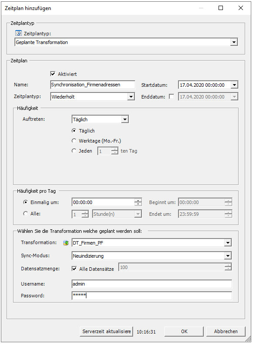Increase the Einmalig um time spinner
Screen dimensions: 253x344
(138, 200)
